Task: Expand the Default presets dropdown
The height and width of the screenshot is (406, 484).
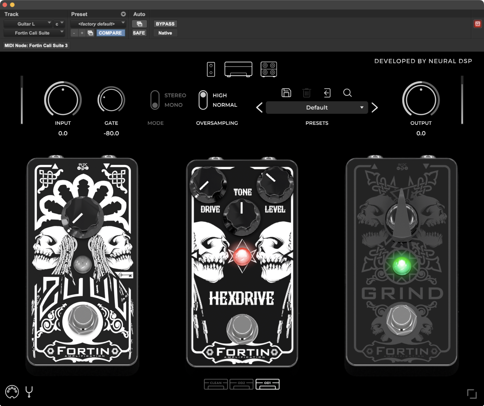Action: tap(317, 108)
